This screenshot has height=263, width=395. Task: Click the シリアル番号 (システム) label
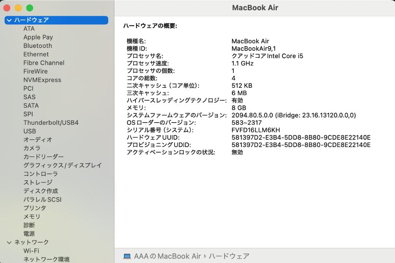tap(160, 130)
